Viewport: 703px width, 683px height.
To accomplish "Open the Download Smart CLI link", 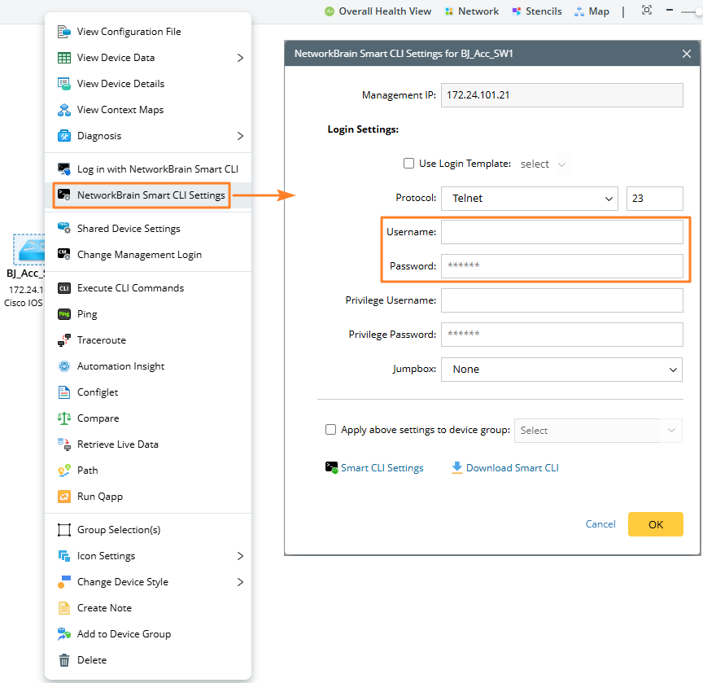I will pos(512,468).
